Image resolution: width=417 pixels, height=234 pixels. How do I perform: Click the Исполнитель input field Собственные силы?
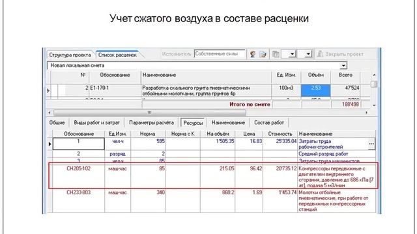pos(220,54)
